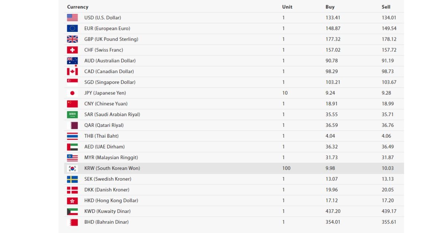Click the Saudi Arabian green flag
The image size is (446, 233).
pyautogui.click(x=72, y=114)
